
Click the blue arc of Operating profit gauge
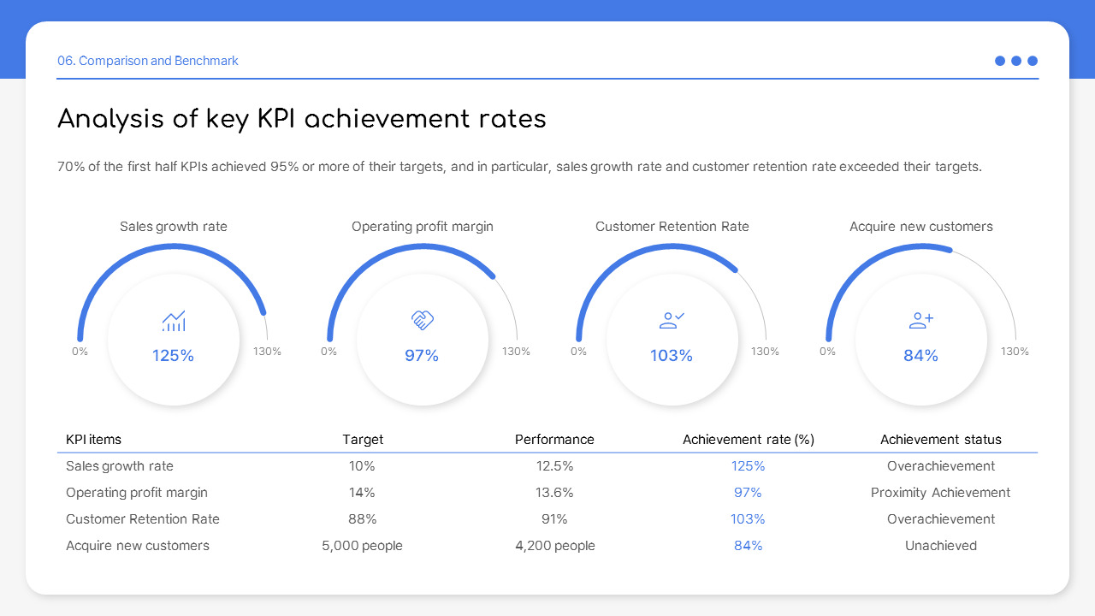click(x=422, y=247)
